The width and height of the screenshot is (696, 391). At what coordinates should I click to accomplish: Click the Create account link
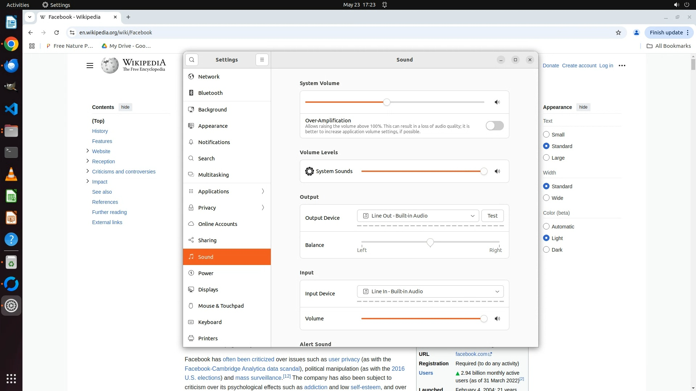(x=579, y=66)
